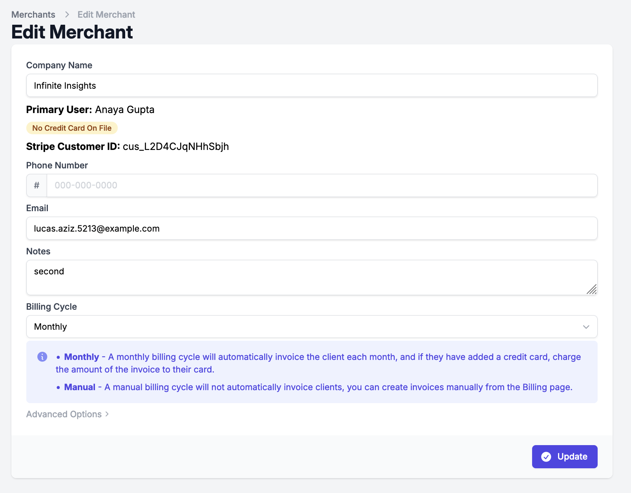This screenshot has width=631, height=493.
Task: Click the hash icon beside Phone Number
Action: tap(36, 185)
